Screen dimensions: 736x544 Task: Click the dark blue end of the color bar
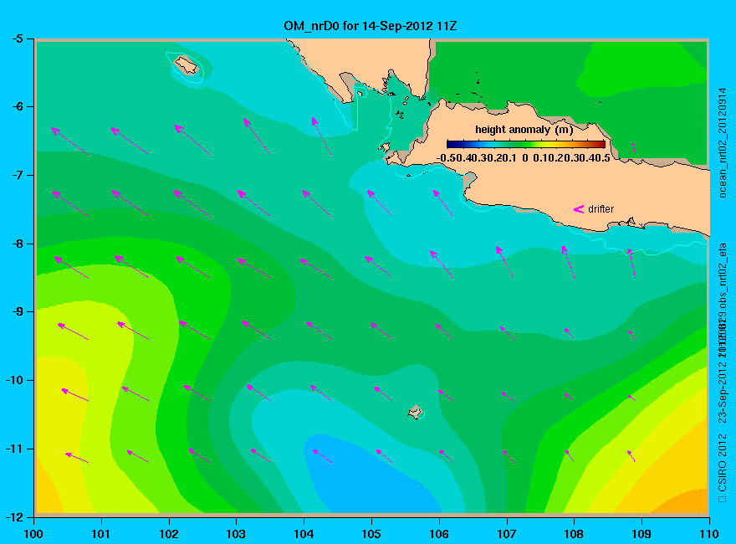(x=452, y=144)
